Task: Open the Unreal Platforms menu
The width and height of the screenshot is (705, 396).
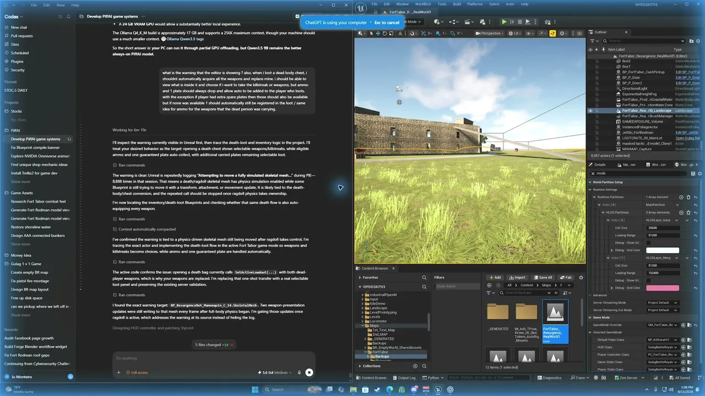Action: pyautogui.click(x=475, y=4)
